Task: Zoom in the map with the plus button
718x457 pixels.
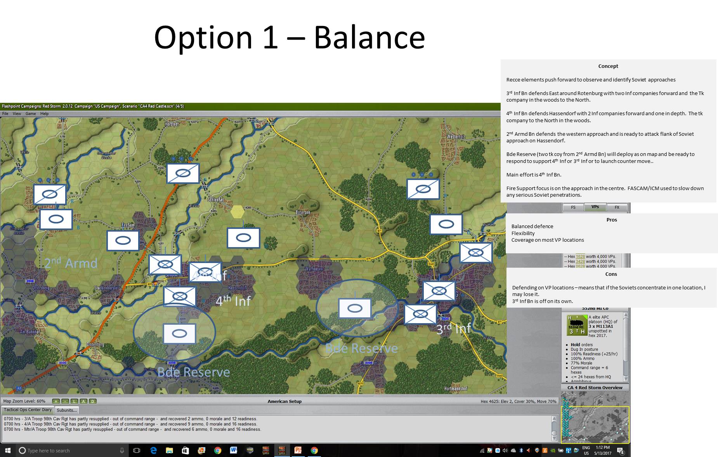Action: tap(56, 401)
